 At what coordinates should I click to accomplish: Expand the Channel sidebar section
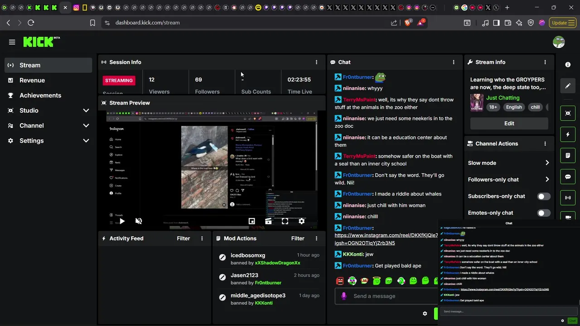click(86, 125)
